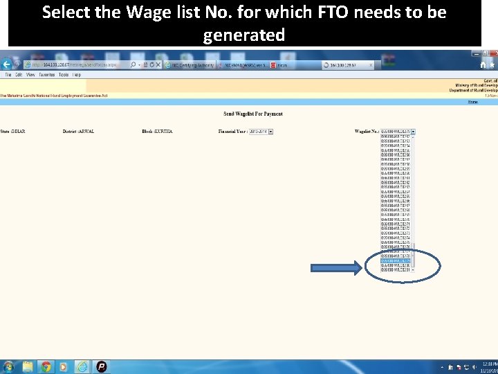Image resolution: width=498 pixels, height=374 pixels.
Task: Open the File menu
Action: pyautogui.click(x=8, y=75)
